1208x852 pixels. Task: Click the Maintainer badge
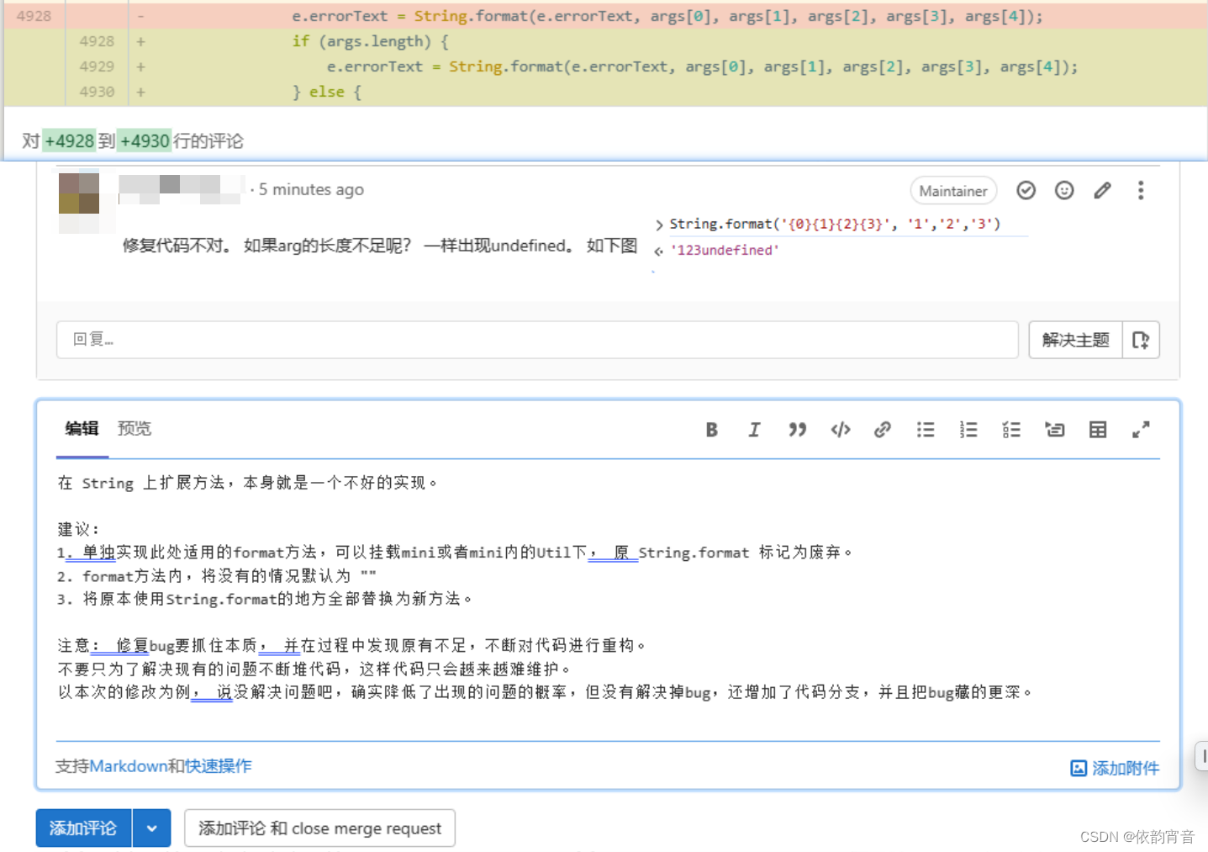pos(953,191)
